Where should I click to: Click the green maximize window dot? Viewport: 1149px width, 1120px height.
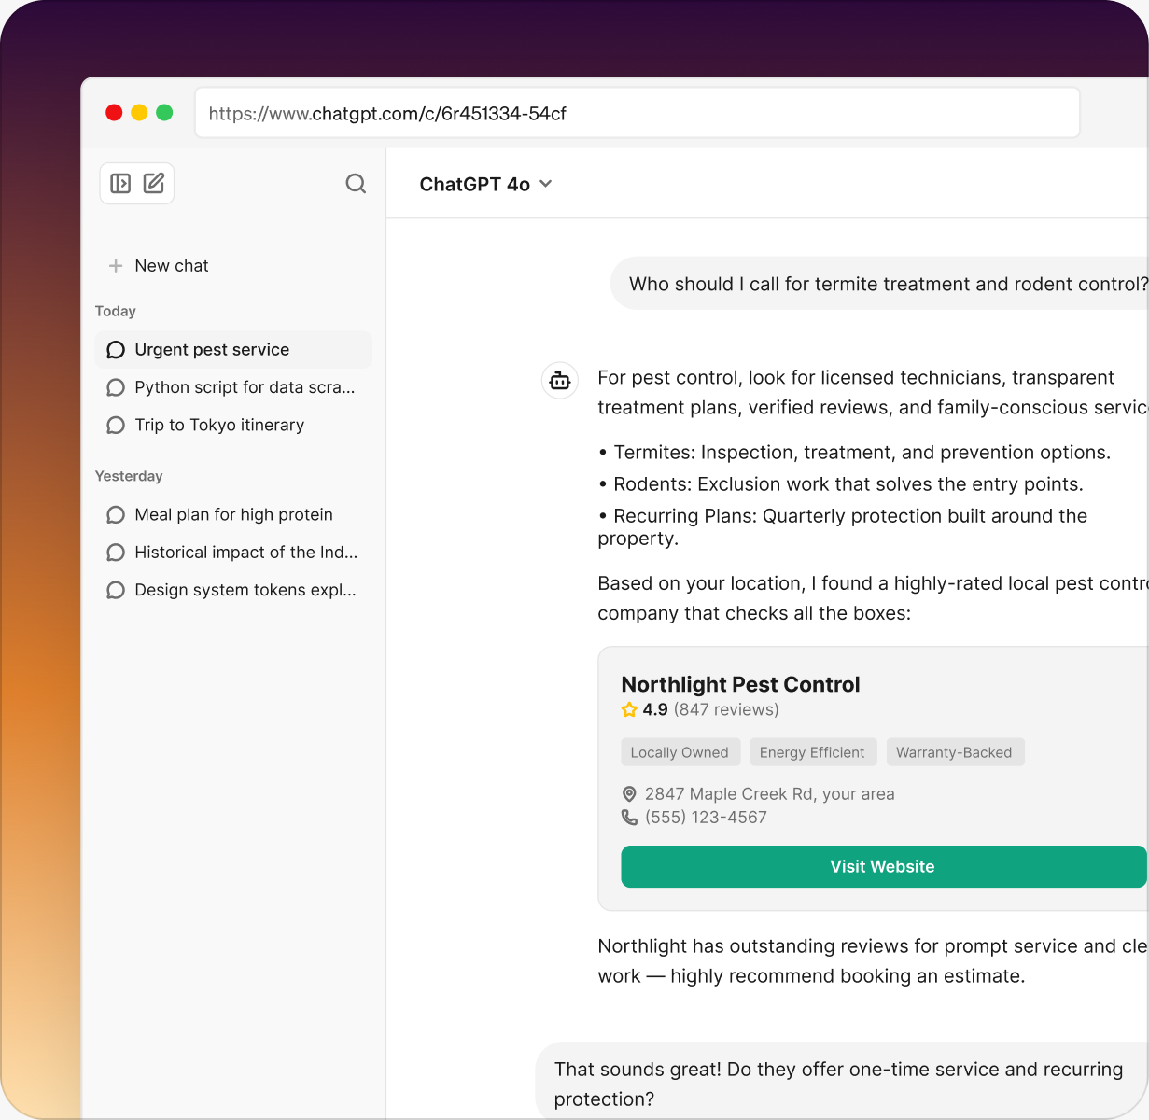coord(164,113)
